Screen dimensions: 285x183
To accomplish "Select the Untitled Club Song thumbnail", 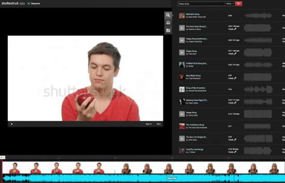I will coord(182,65).
